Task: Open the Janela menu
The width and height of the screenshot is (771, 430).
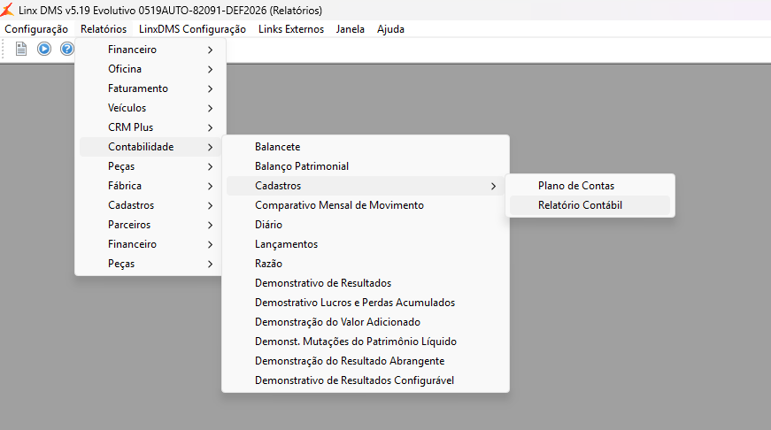Action: click(351, 29)
